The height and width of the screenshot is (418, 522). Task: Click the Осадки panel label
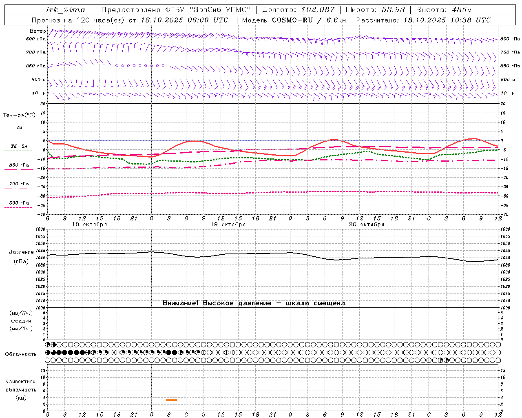pos(21,321)
